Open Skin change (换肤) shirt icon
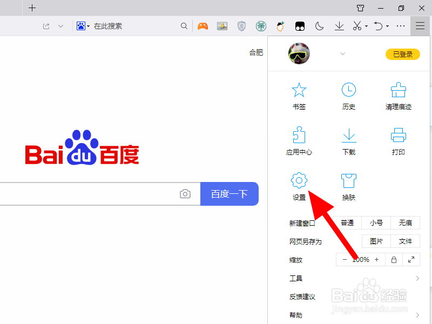Image resolution: width=432 pixels, height=324 pixels. (x=349, y=180)
